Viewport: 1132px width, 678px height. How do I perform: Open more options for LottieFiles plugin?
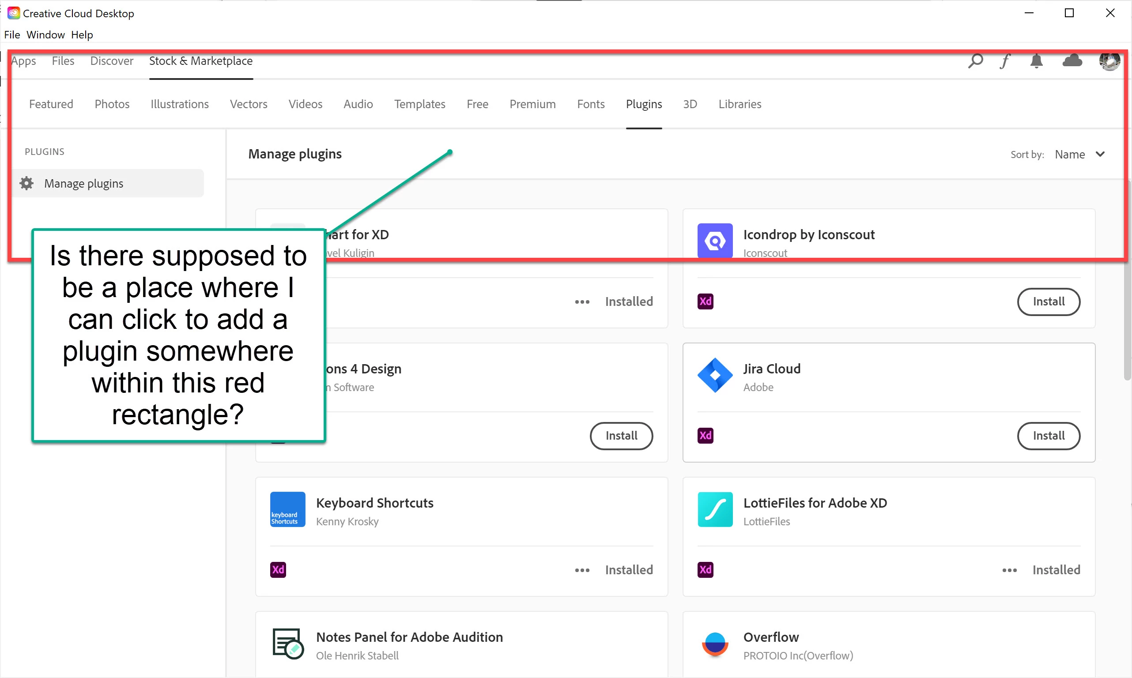point(1009,570)
